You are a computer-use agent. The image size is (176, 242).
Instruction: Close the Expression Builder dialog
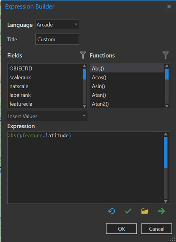tap(169, 6)
